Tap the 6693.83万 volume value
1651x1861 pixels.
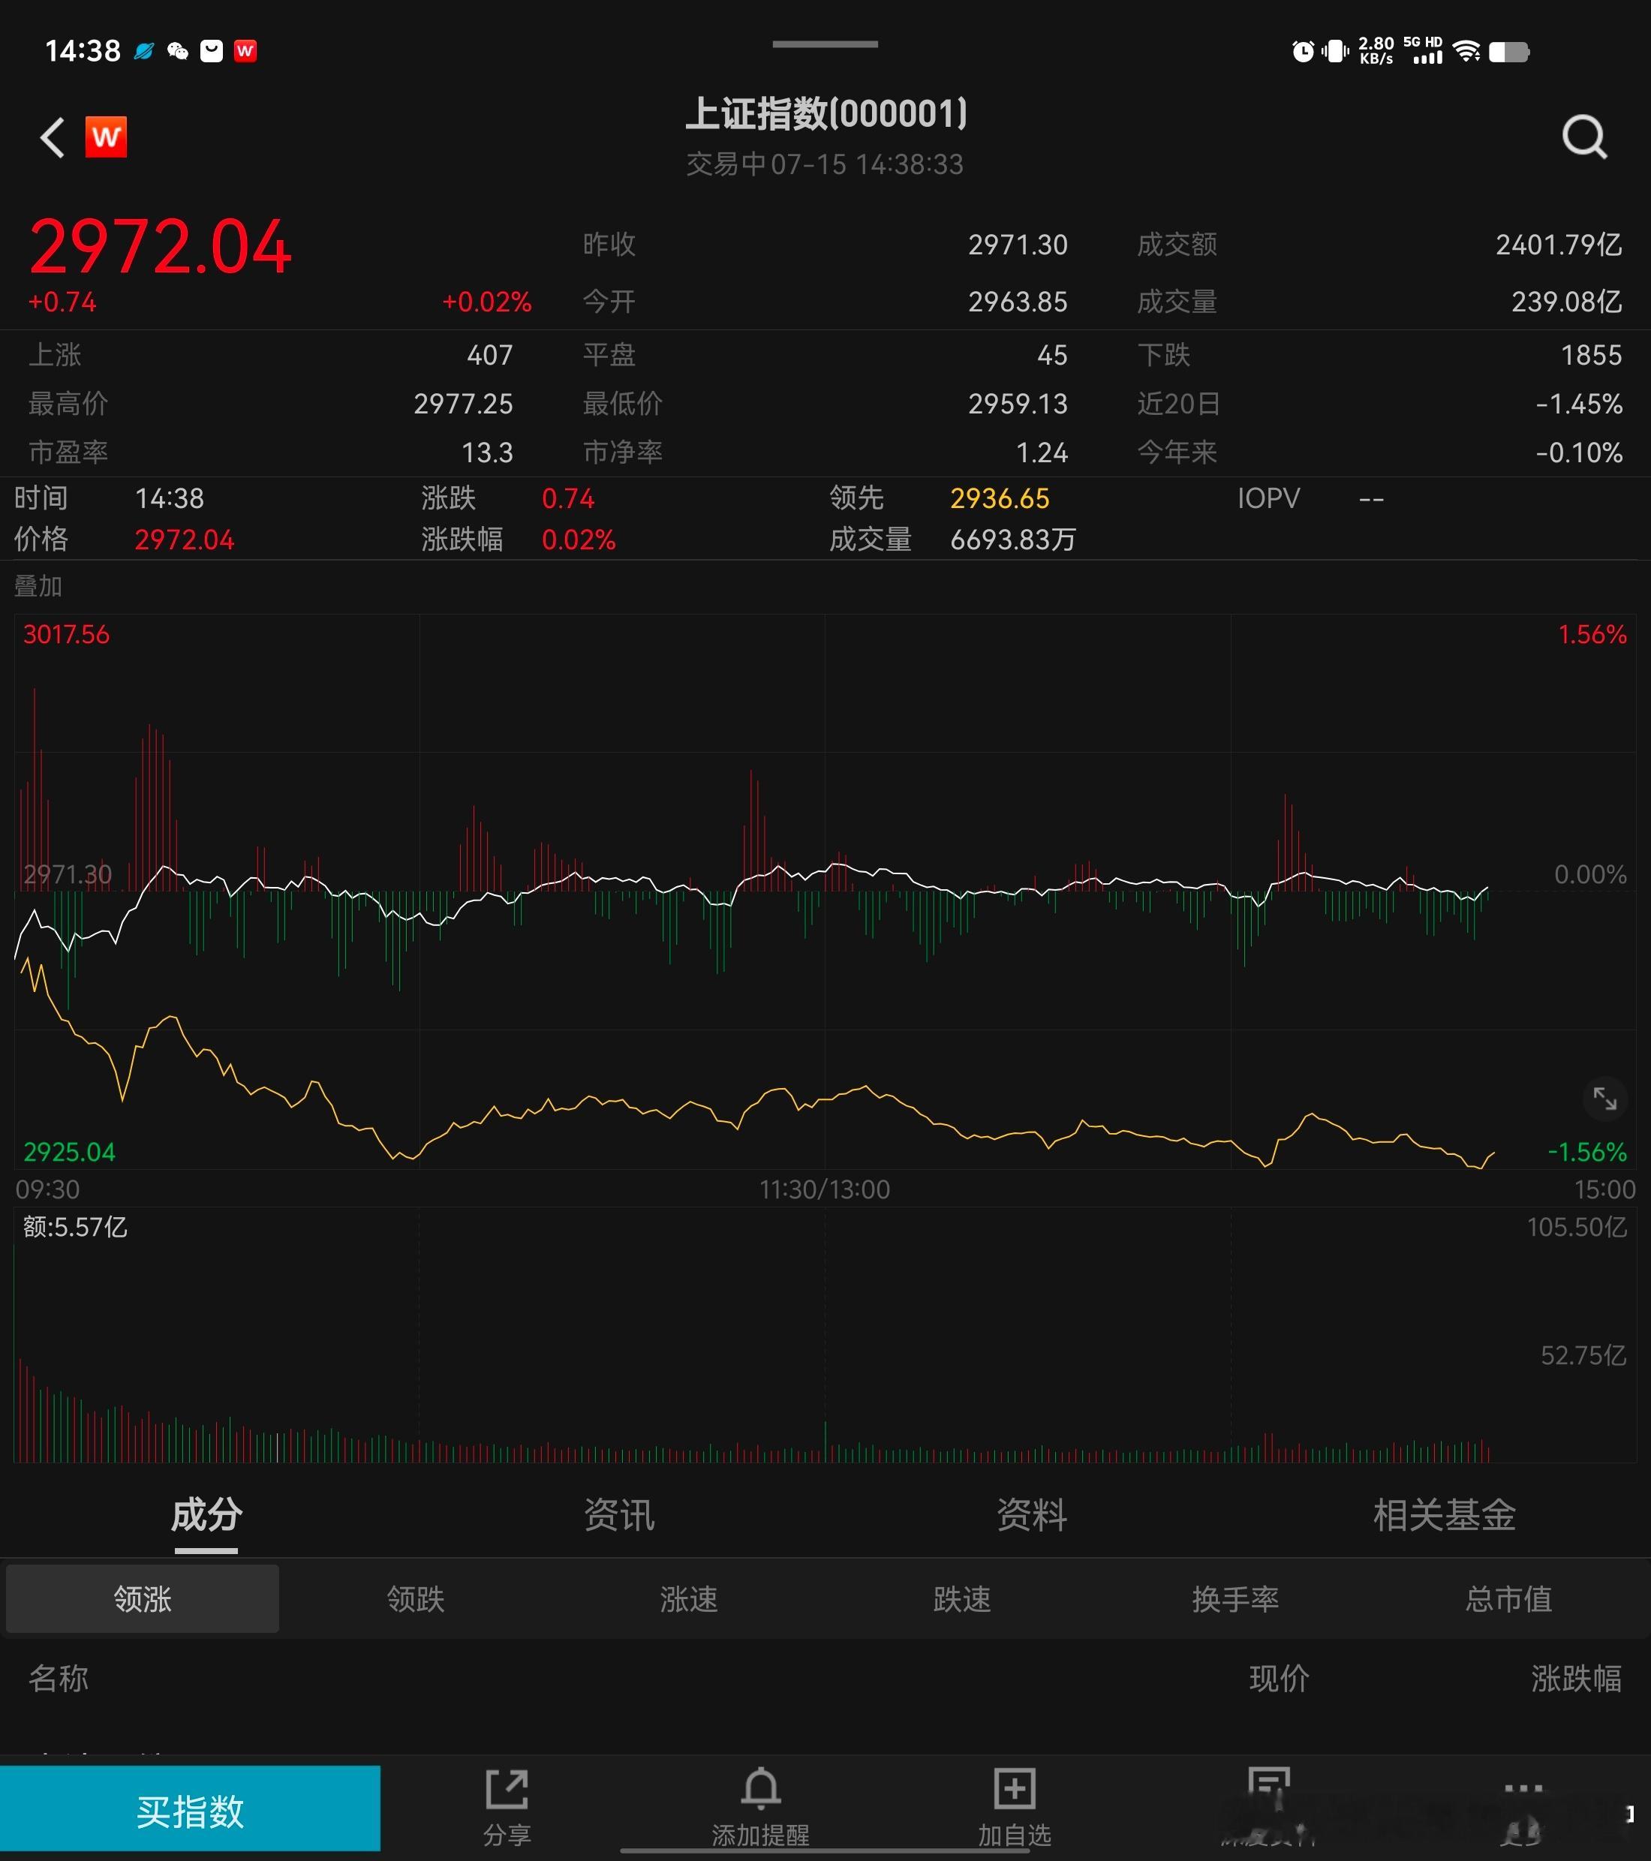[1012, 540]
